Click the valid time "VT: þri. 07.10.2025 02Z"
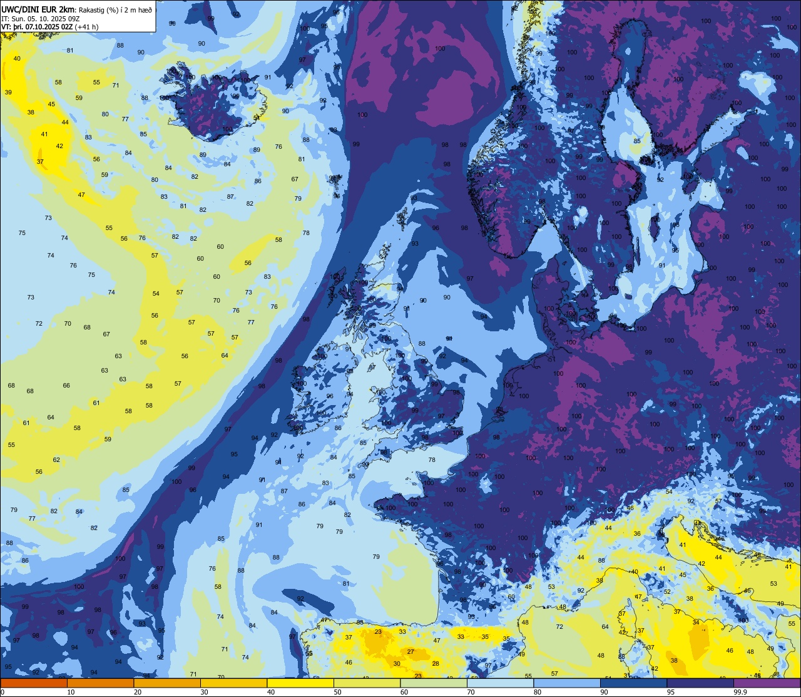 point(37,27)
